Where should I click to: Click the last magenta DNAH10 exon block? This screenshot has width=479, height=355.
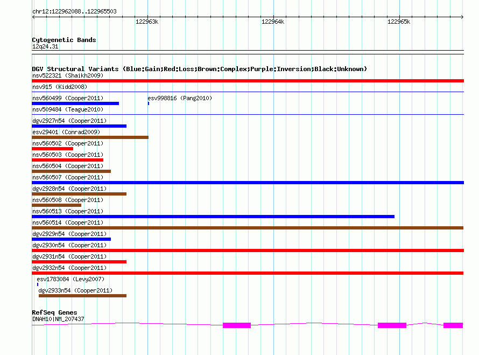(453, 325)
